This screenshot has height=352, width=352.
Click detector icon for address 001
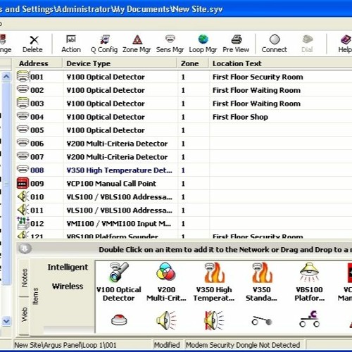[23, 76]
